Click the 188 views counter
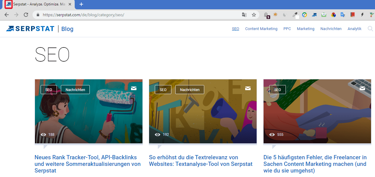375x177 pixels. pyautogui.click(x=48, y=135)
